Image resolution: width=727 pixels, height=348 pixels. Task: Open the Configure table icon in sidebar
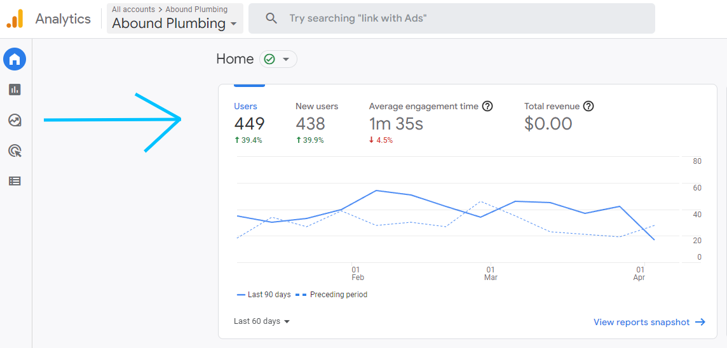pos(15,181)
